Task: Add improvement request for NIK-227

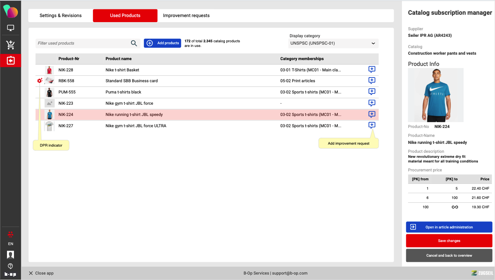Action: 371,126
